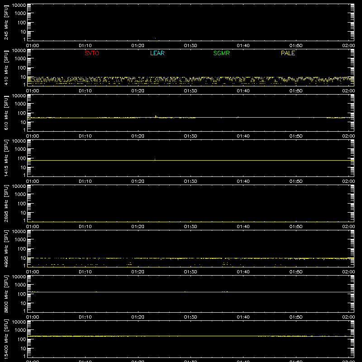362x362 pixels.
Task: Select the 410 MHz [SFU] axis label
Action: coord(6,67)
